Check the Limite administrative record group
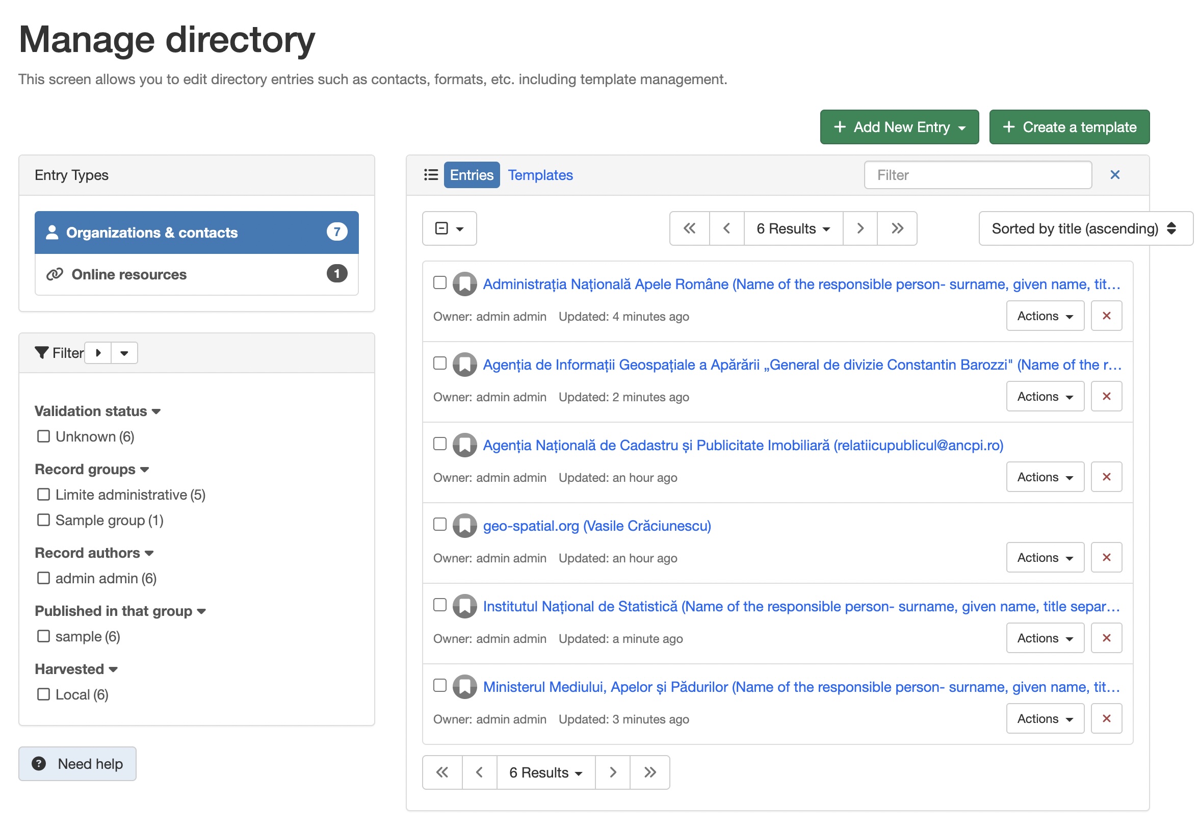The width and height of the screenshot is (1199, 828). tap(43, 495)
